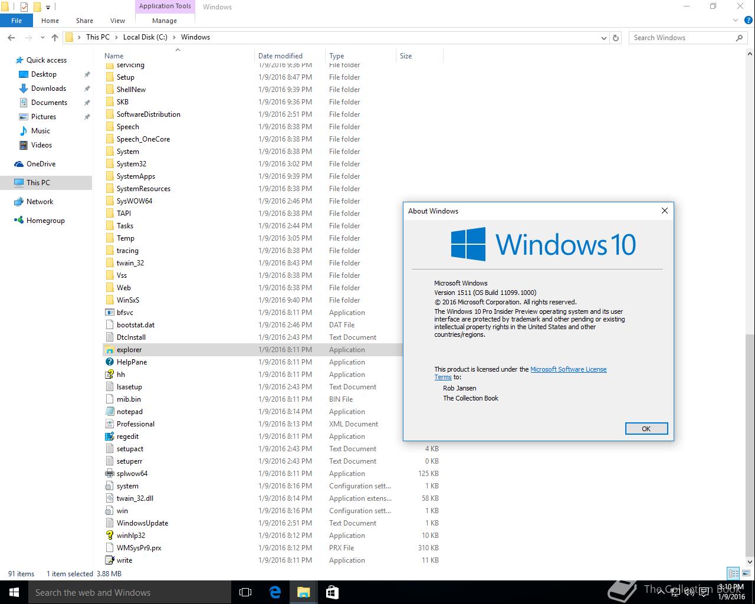Open the Store from the taskbar
The width and height of the screenshot is (755, 604).
click(332, 592)
